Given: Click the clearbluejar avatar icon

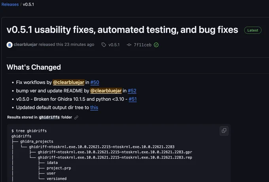Looking at the screenshot, I should coord(9,45).
